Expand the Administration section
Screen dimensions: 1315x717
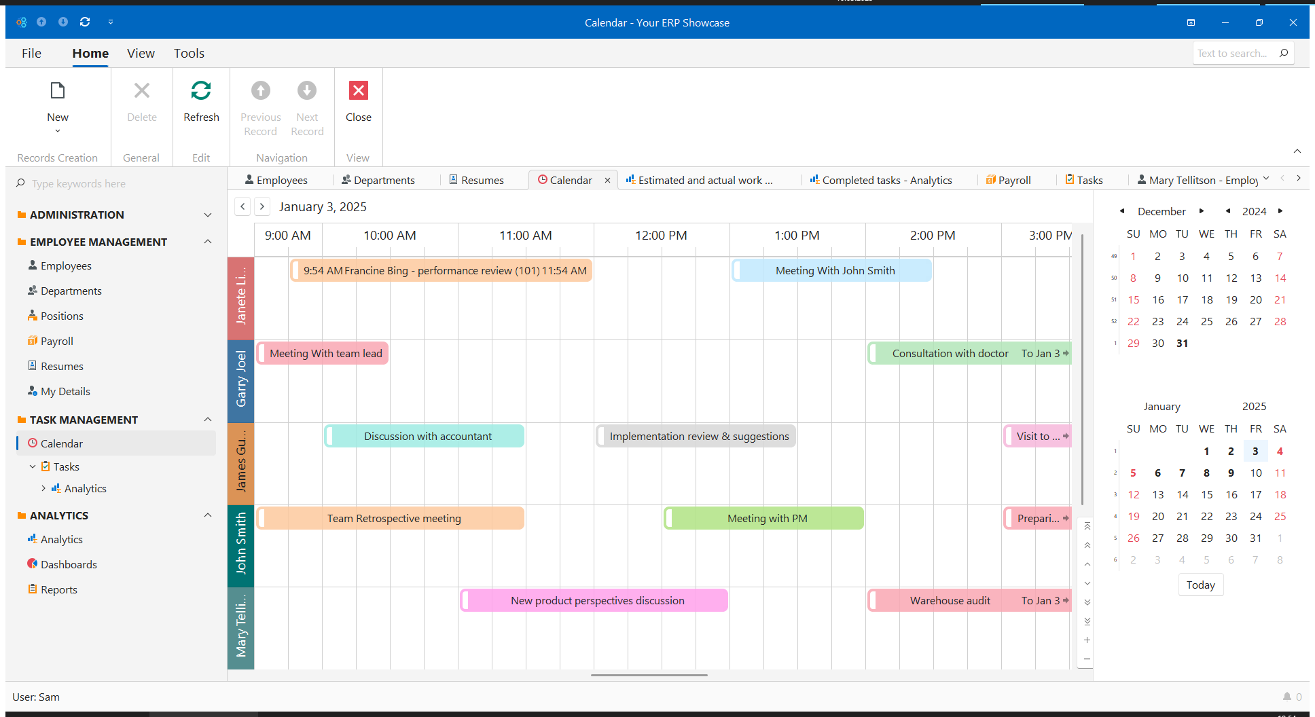click(x=208, y=215)
